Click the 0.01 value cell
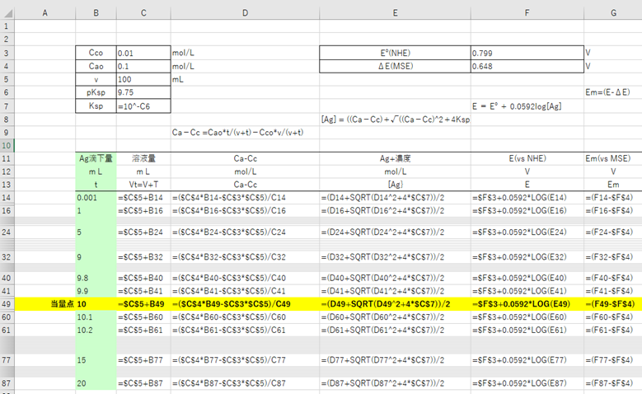Screen dimensions: 642x394 pos(143,53)
